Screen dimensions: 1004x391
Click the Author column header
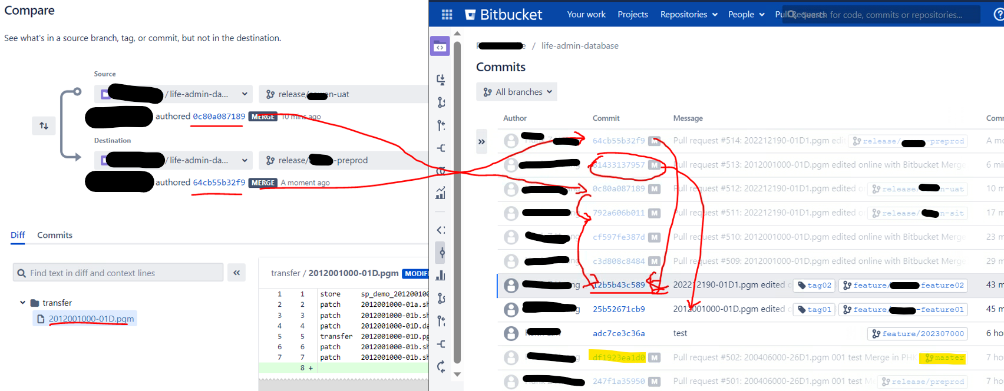tap(515, 118)
